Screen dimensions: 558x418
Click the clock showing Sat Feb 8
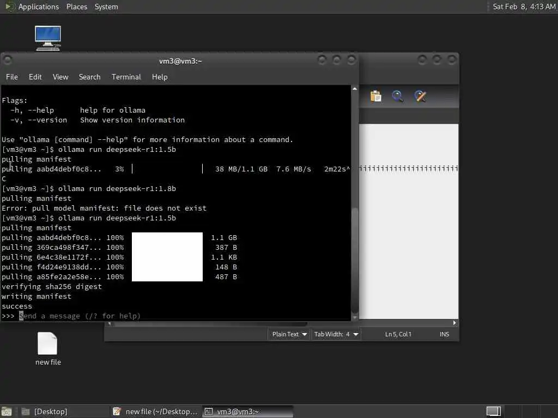(524, 7)
